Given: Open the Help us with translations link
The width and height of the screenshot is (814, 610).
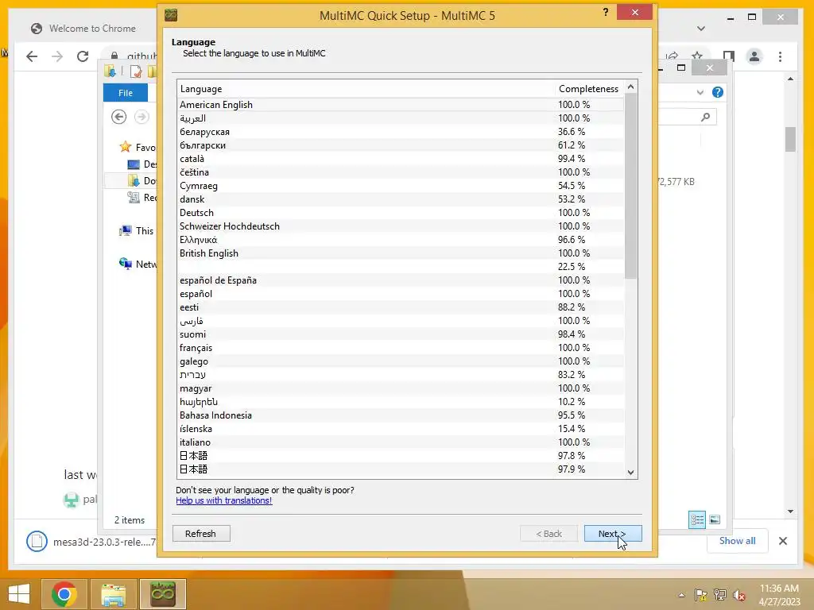Looking at the screenshot, I should coord(223,500).
